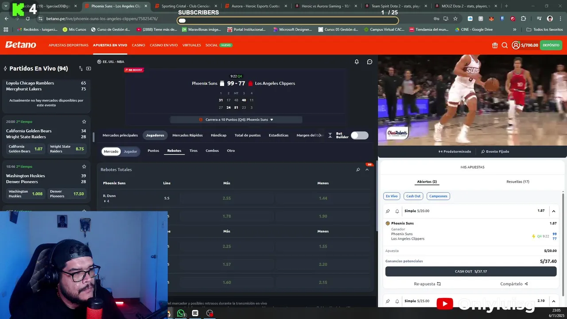Screen dimensions: 567x319
Task: Enable the Campeones filter chip
Action: (x=438, y=196)
